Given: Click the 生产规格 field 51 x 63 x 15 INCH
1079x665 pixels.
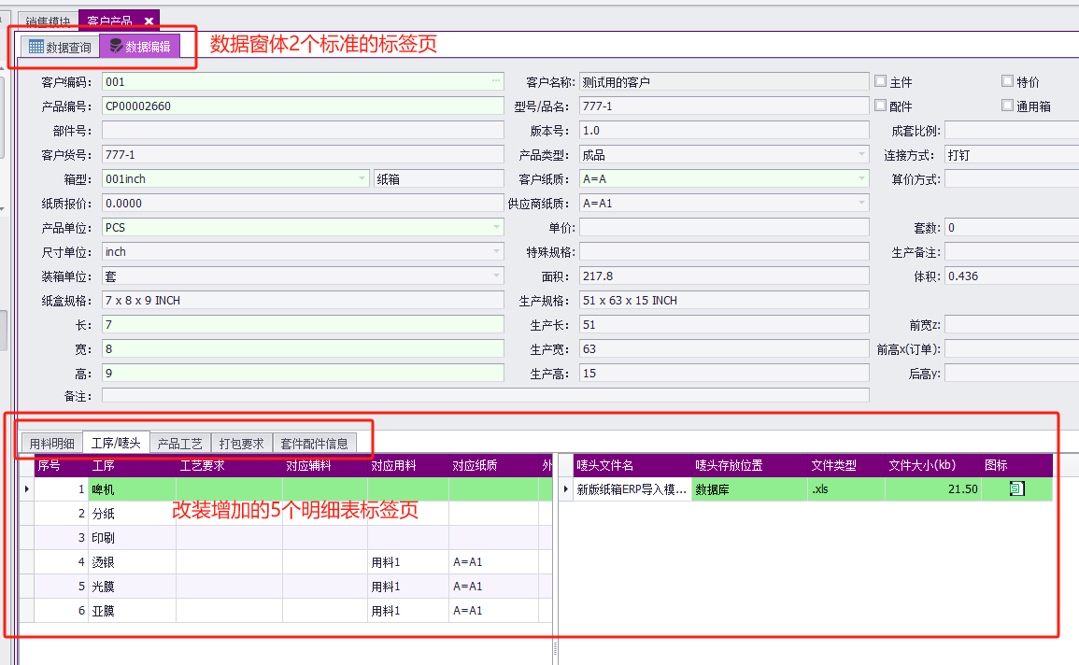Looking at the screenshot, I should point(724,301).
